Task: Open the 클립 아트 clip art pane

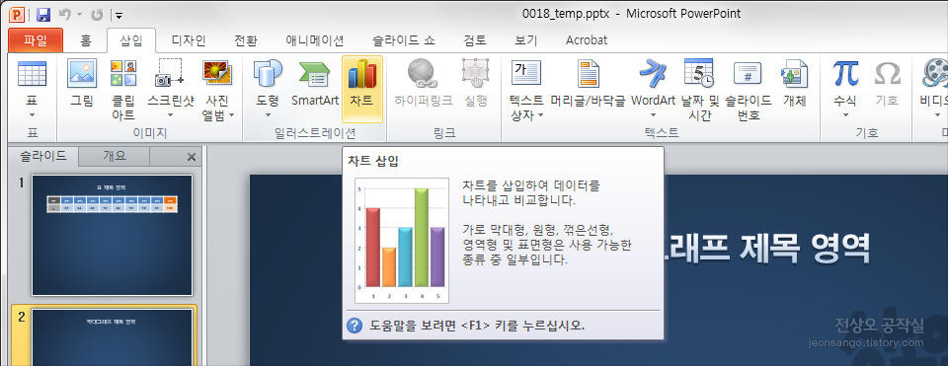Action: (123, 90)
